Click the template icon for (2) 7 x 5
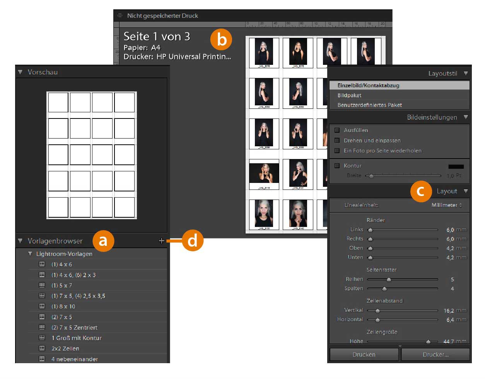This screenshot has width=485, height=379. [42, 316]
